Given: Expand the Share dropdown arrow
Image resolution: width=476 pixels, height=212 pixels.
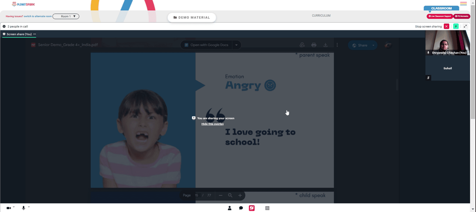Looking at the screenshot, I should pyautogui.click(x=374, y=45).
